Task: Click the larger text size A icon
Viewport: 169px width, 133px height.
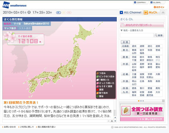Action: pos(112,121)
